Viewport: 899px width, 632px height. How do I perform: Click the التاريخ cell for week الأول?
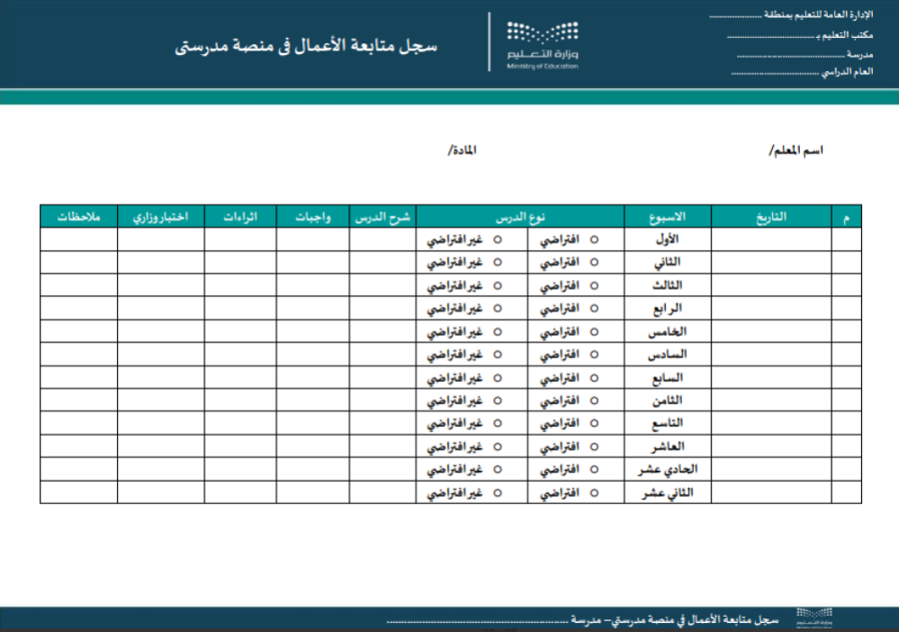point(771,239)
